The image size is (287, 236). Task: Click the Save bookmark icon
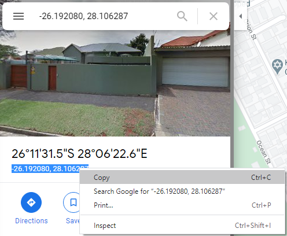(73, 202)
